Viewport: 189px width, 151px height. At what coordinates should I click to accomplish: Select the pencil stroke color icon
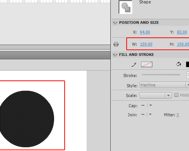(134, 65)
